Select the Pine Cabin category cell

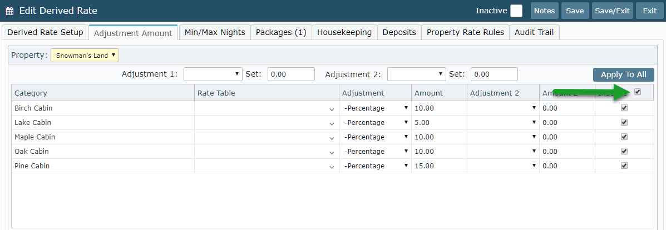[103, 166]
